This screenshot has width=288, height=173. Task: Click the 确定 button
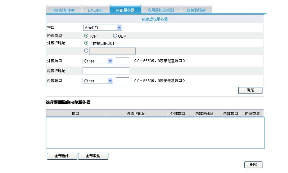pos(250,90)
